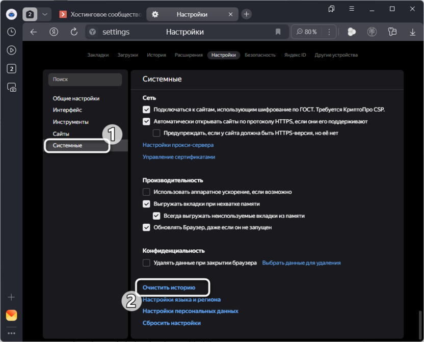Go to the История section
Viewport: 424px width, 342px height.
tap(156, 55)
